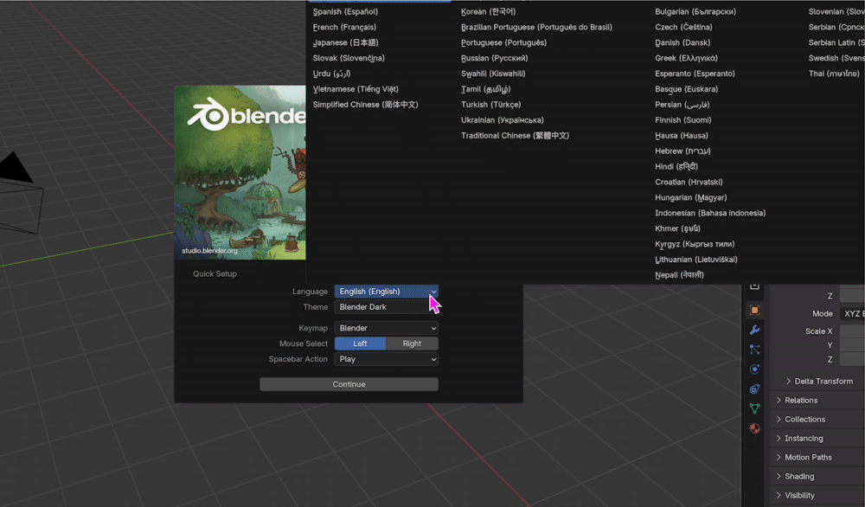Open the Spacebar Action Play dropdown

[386, 359]
